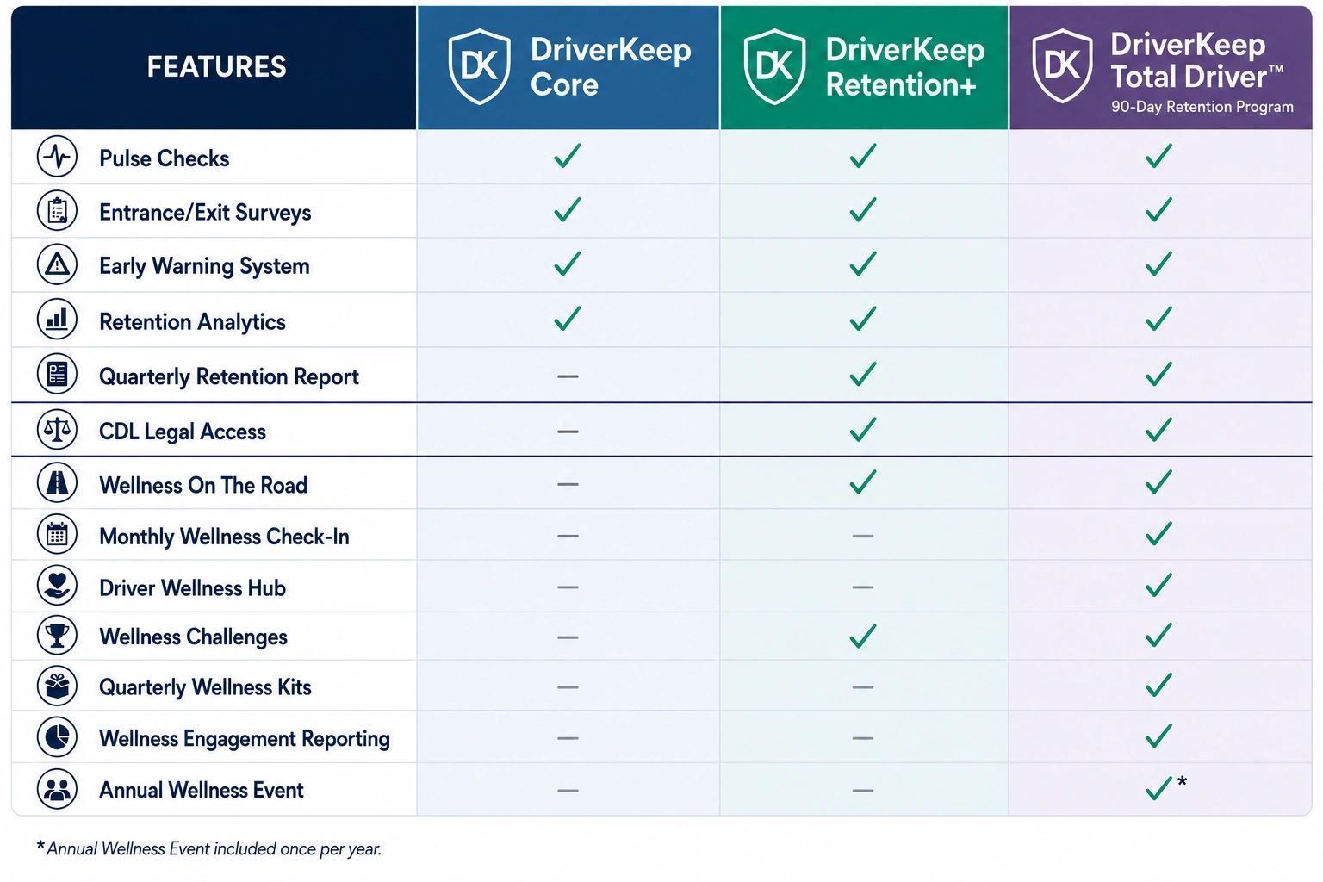The width and height of the screenshot is (1323, 882).
Task: Click the Quarterly Retention Report label
Action: 229,377
